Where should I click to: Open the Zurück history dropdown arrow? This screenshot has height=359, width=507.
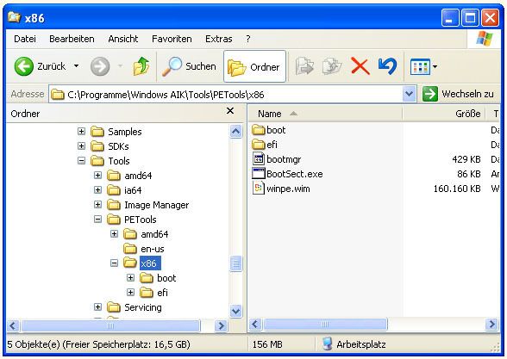tap(76, 66)
